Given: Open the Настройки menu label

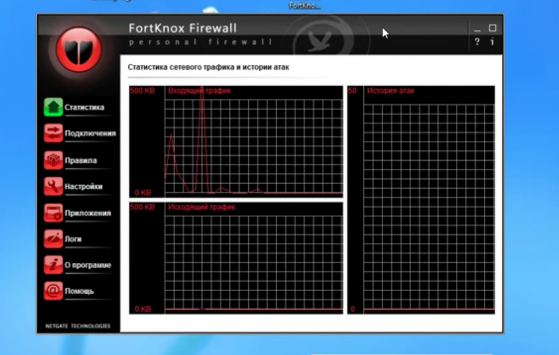Looking at the screenshot, I should [x=84, y=186].
